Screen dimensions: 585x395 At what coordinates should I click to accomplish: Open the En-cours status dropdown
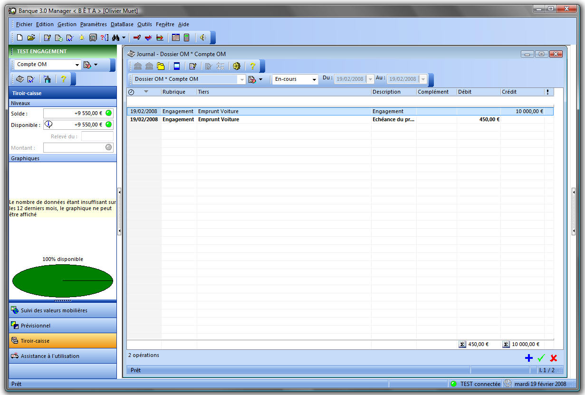(314, 79)
